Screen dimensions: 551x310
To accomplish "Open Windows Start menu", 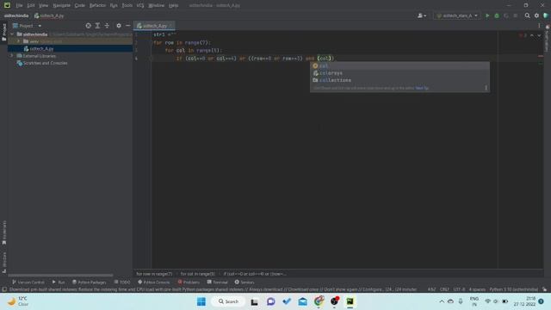I will tap(201, 301).
